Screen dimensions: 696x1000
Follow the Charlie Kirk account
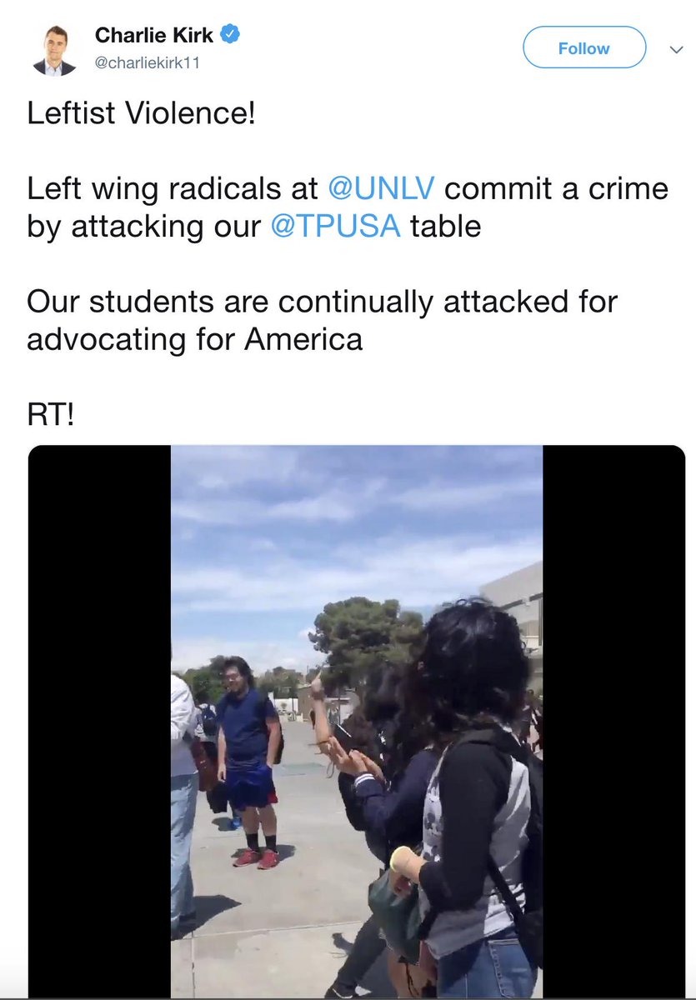[x=584, y=48]
